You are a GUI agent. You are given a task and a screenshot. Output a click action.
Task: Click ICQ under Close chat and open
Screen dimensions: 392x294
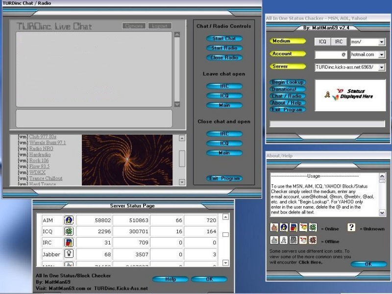[x=224, y=143]
